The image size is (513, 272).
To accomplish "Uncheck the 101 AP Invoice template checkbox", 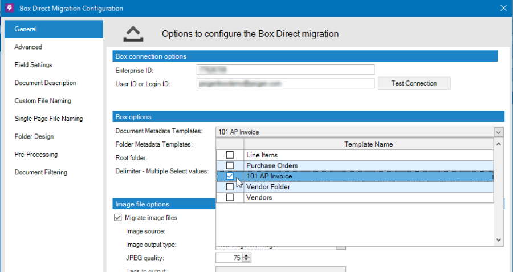I will (x=230, y=176).
